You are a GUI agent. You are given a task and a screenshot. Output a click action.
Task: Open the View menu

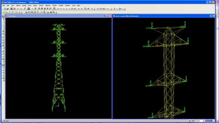[13, 5]
